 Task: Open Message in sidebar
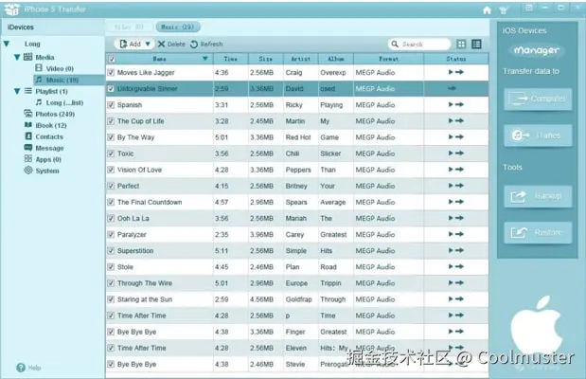44,148
